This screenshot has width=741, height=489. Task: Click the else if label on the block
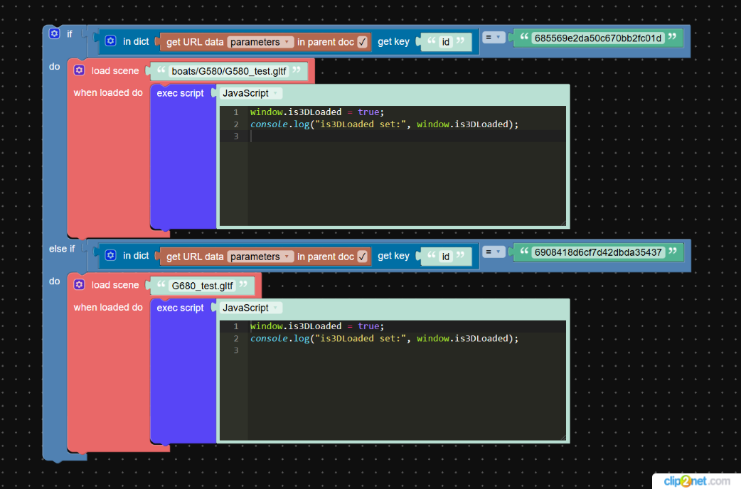coord(62,249)
